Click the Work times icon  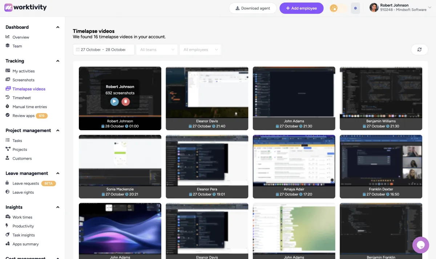8,217
